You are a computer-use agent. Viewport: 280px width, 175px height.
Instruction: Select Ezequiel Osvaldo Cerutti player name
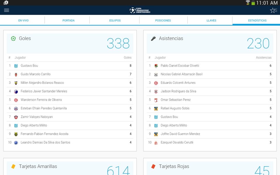coord(177,143)
